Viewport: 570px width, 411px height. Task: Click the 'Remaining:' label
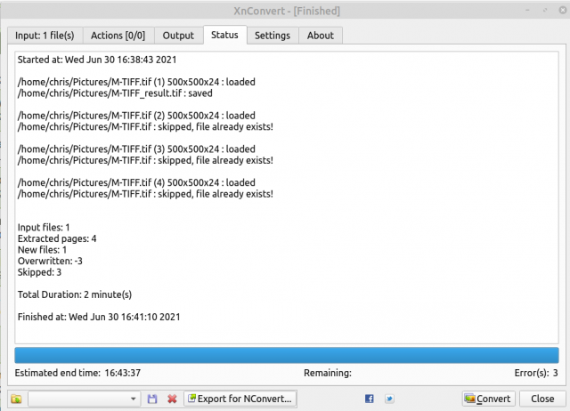328,373
